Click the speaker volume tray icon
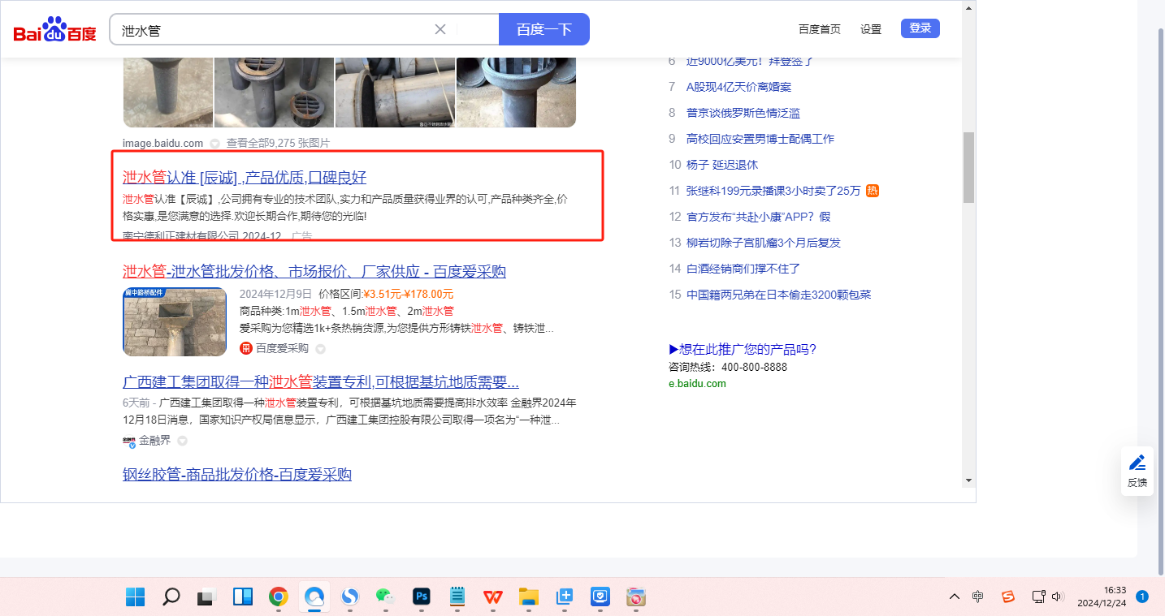The width and height of the screenshot is (1165, 616). click(1057, 597)
